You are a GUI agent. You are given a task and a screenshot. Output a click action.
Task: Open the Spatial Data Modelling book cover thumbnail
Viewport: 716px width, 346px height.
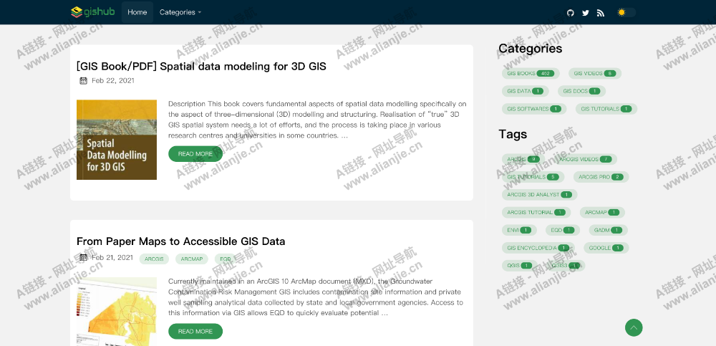(117, 140)
